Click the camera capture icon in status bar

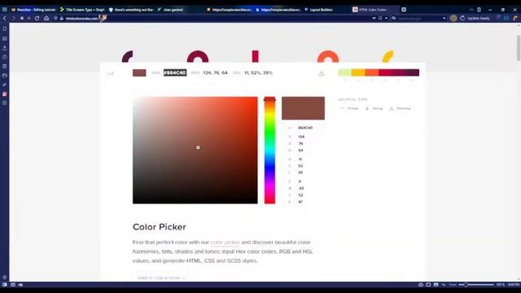[x=420, y=285]
